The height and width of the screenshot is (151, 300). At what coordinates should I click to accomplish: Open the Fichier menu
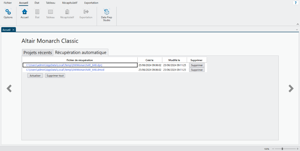tap(8, 3)
